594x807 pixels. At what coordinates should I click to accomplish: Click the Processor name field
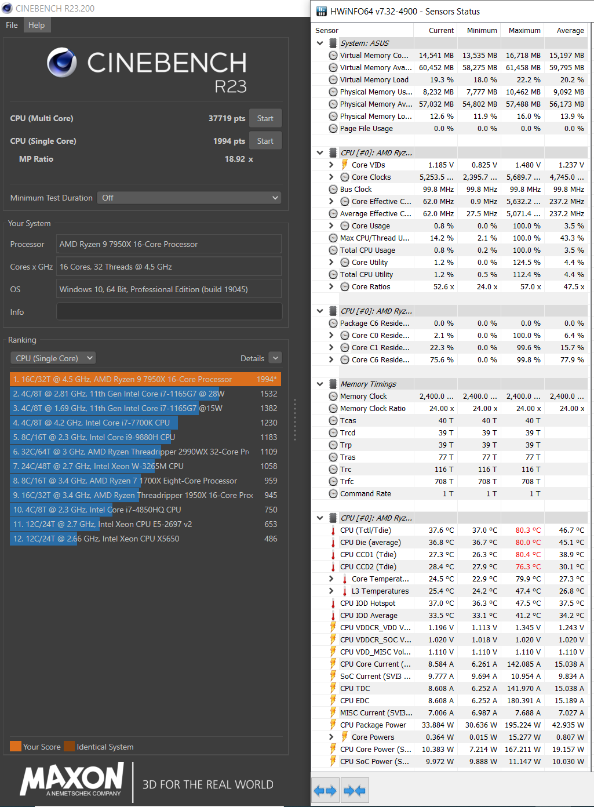tap(169, 244)
